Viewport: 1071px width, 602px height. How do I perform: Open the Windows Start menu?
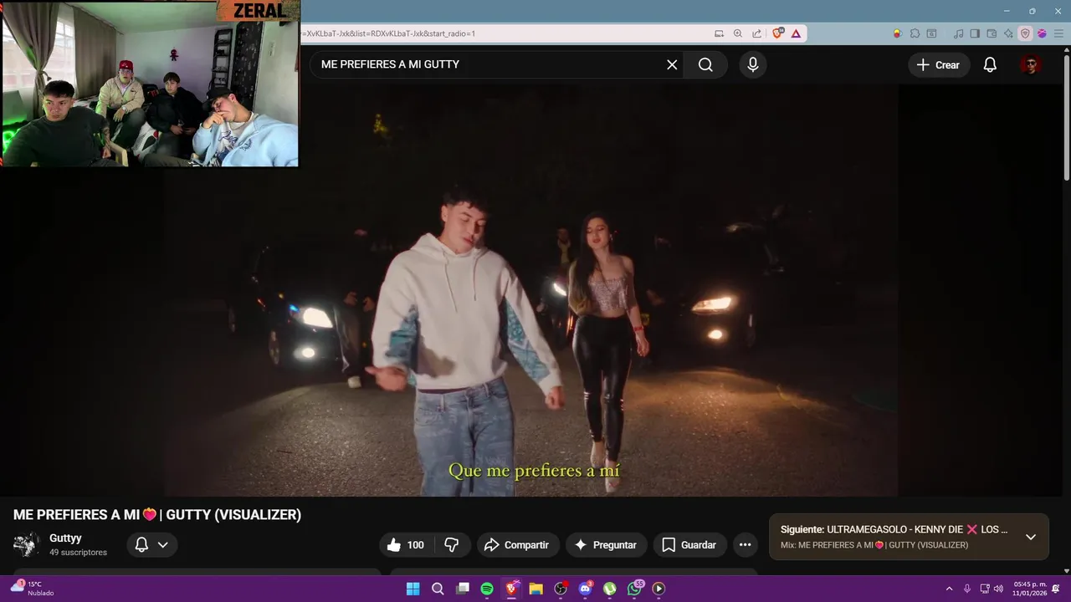pos(413,589)
